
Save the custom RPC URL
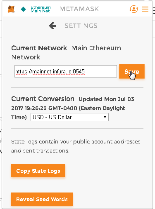pos(132,71)
